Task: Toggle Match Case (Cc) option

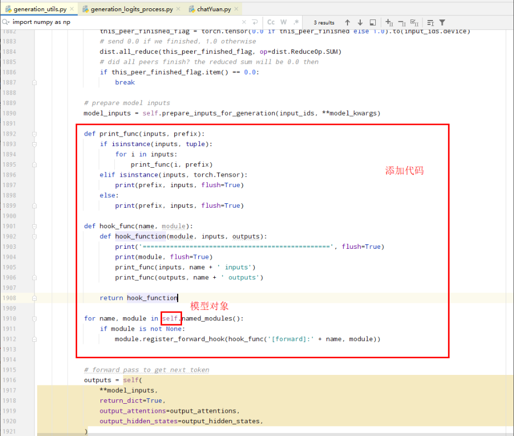Action: coord(271,22)
